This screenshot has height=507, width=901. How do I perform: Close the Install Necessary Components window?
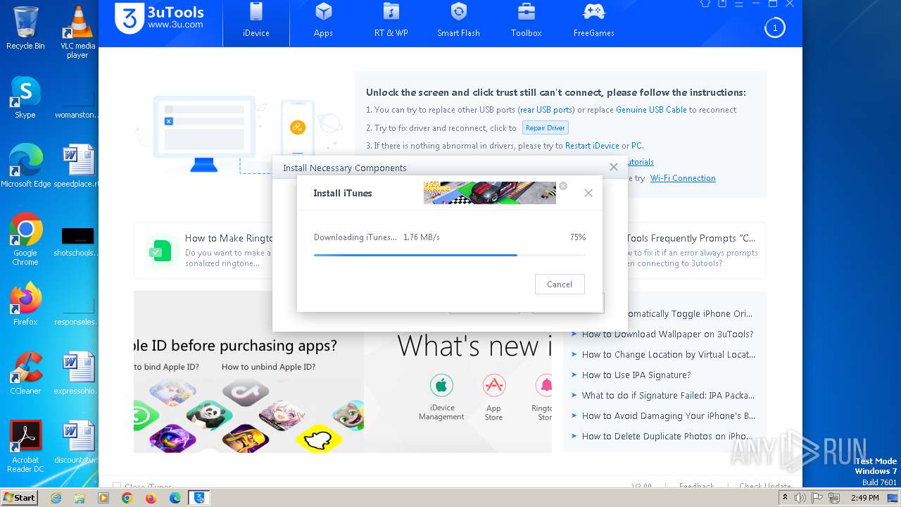tap(614, 167)
